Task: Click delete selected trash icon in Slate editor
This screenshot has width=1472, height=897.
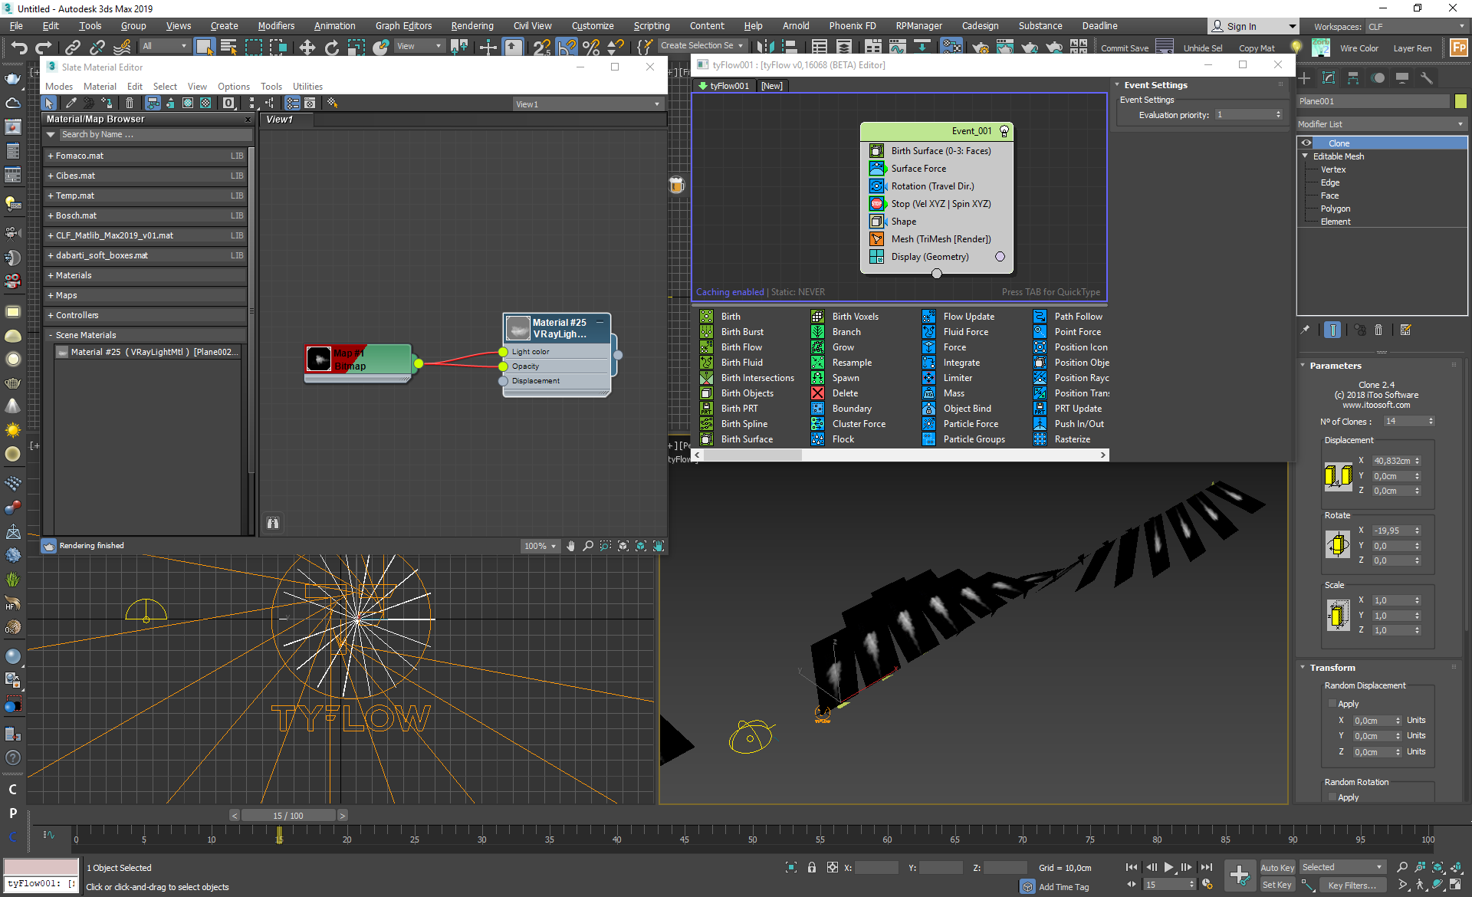Action: 130,103
